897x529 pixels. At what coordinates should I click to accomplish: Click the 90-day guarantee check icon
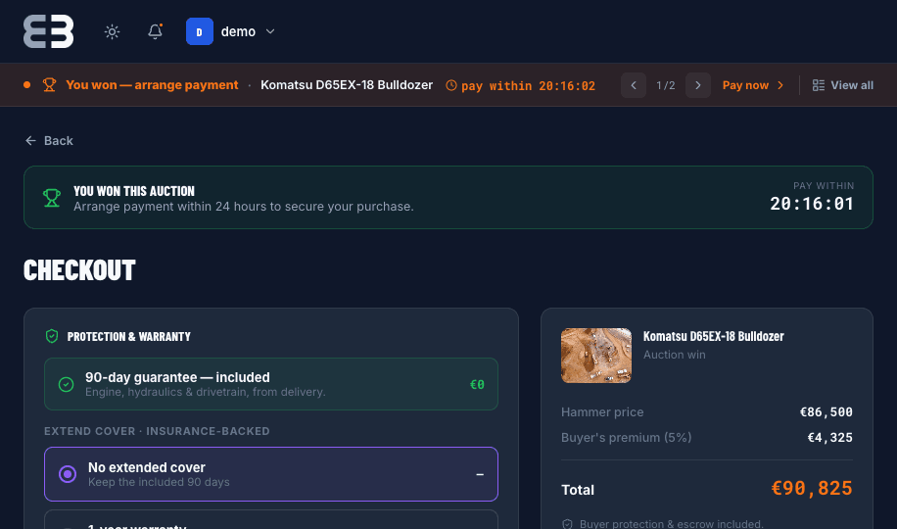pos(67,384)
